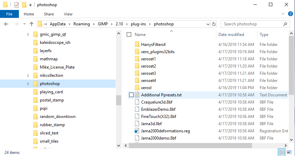The height and width of the screenshot is (156, 295).
Task: Expand the photoshop tree node
Action: (x=28, y=84)
